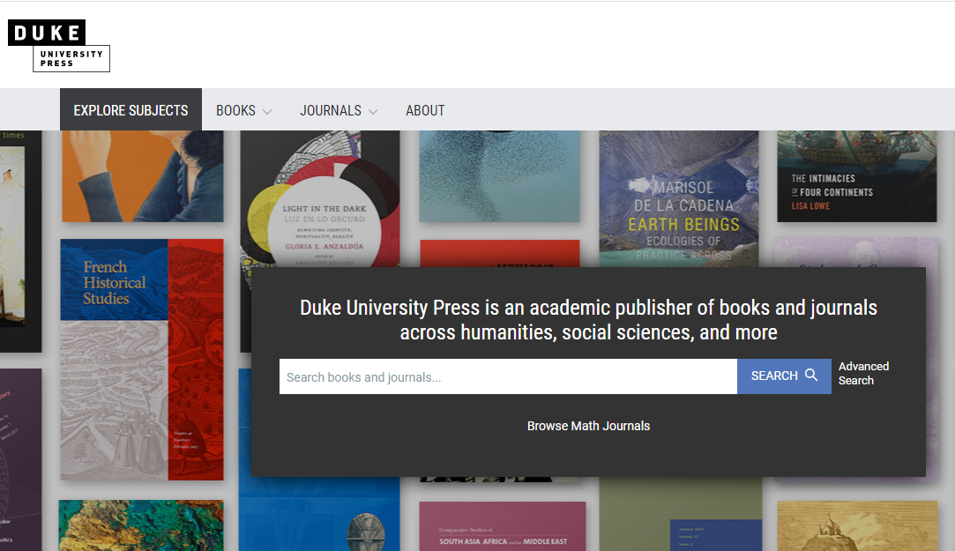Expand the Books dropdown chevron
This screenshot has height=551, width=955.
(x=267, y=111)
